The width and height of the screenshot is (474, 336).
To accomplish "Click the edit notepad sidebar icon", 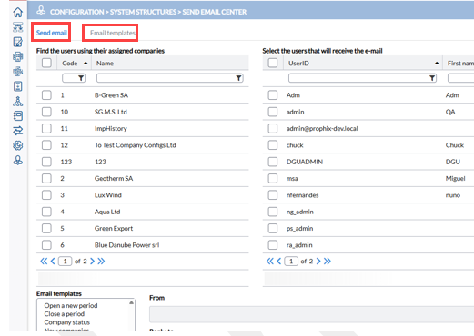I will tap(18, 42).
